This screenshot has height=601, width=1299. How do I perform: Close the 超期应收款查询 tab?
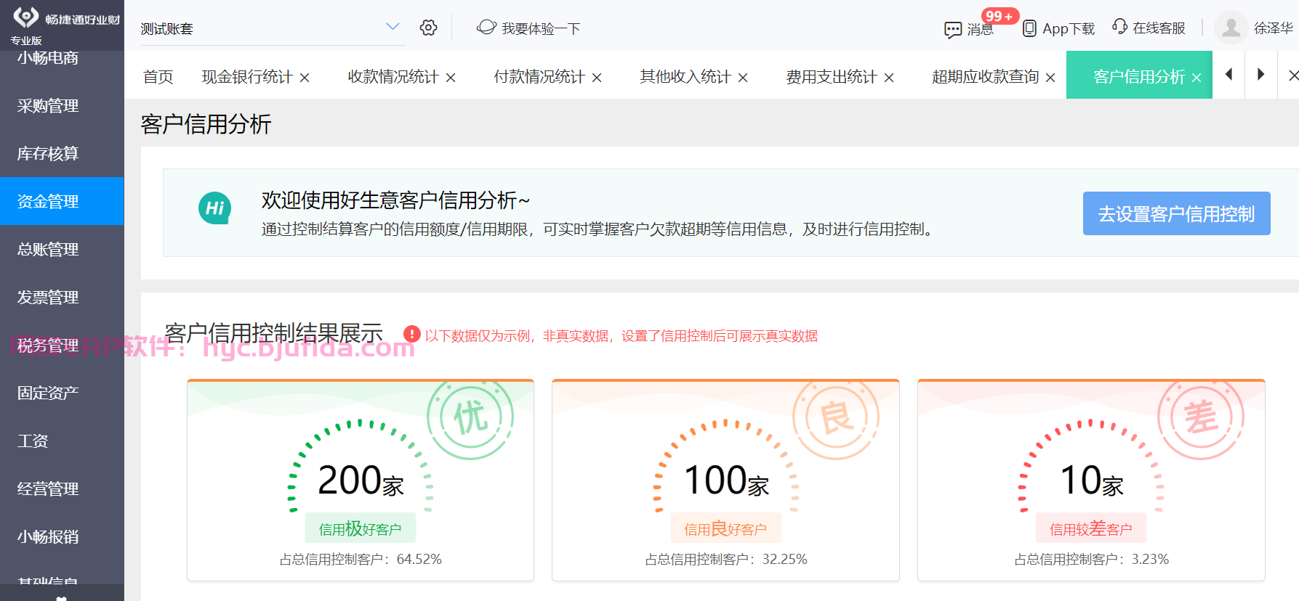(x=1050, y=78)
